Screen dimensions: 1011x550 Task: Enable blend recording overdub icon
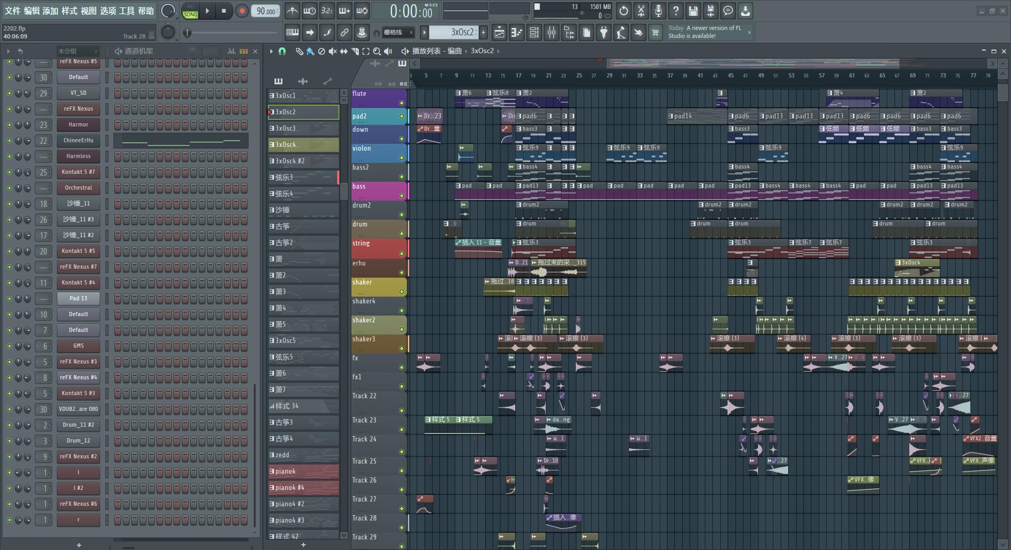coord(344,11)
